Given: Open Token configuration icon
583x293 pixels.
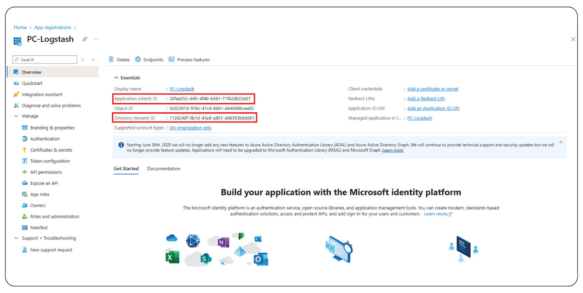Looking at the screenshot, I should [x=25, y=161].
